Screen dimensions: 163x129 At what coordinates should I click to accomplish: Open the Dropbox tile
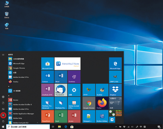(115, 90)
